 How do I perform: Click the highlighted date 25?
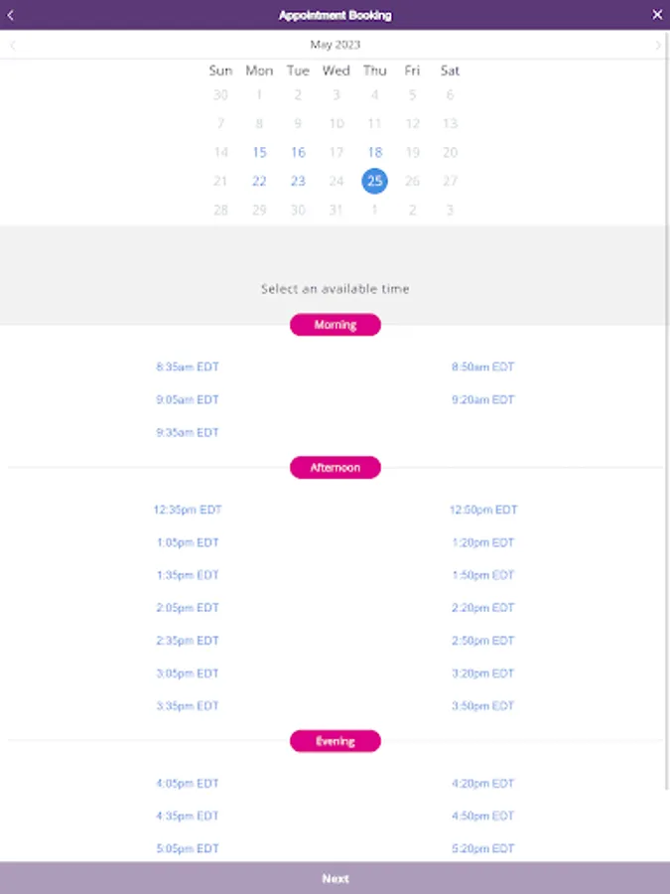[x=374, y=181]
